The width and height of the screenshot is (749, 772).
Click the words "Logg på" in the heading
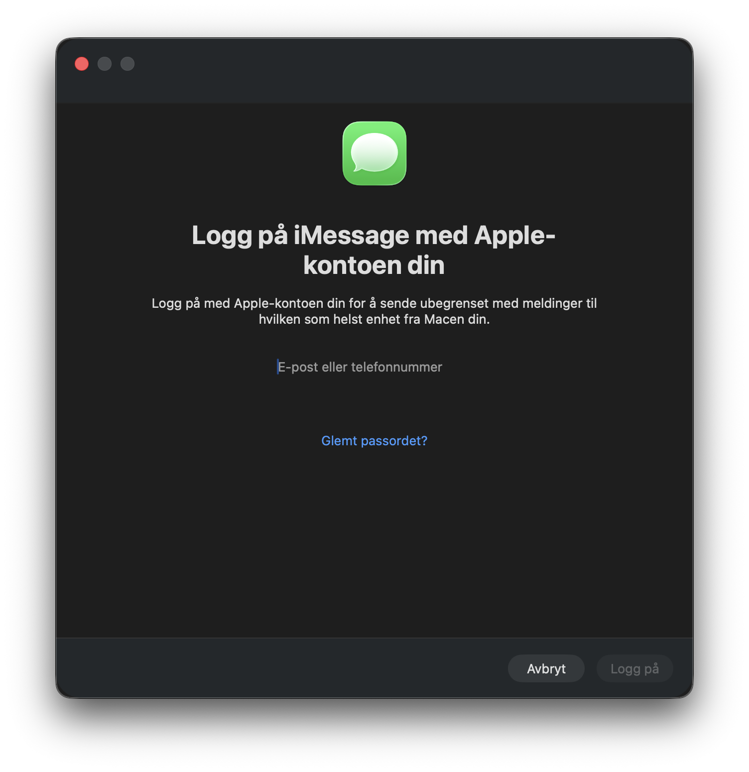240,235
